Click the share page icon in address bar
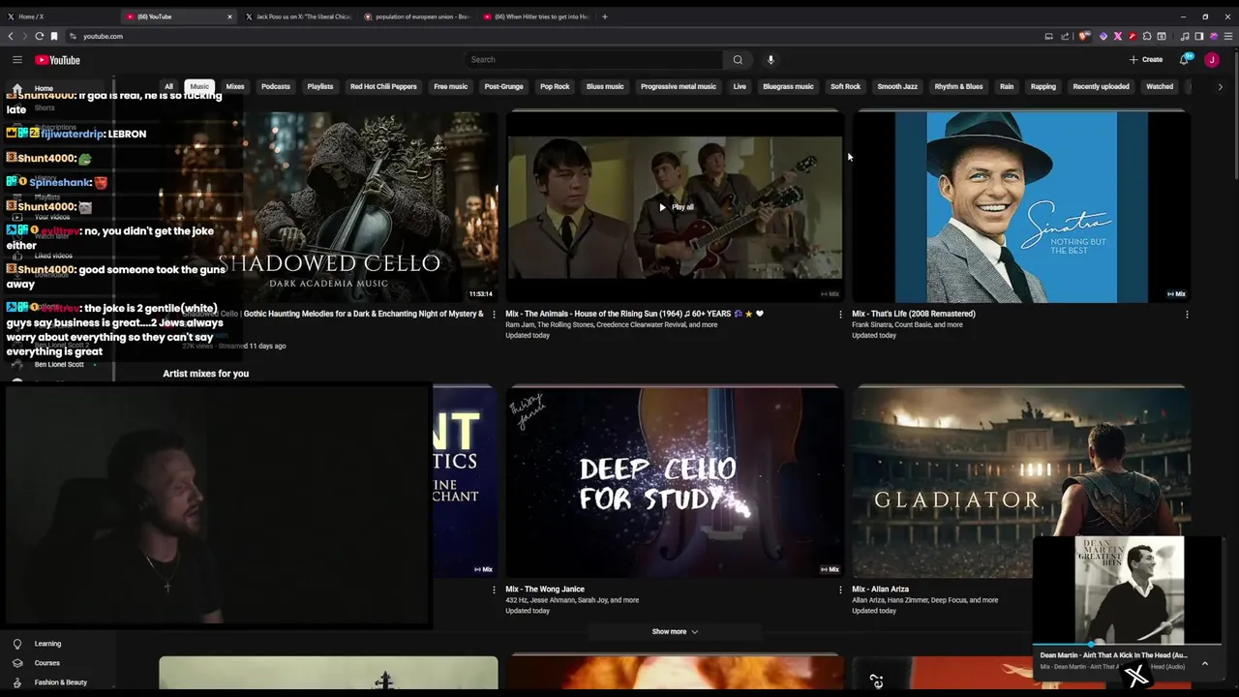Viewport: 1239px width, 697px height. point(1065,36)
